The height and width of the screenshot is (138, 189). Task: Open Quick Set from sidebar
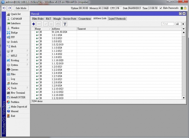tap(18, 14)
